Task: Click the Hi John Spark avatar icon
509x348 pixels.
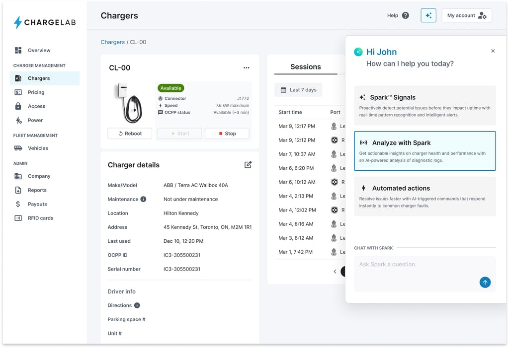Action: pos(358,52)
